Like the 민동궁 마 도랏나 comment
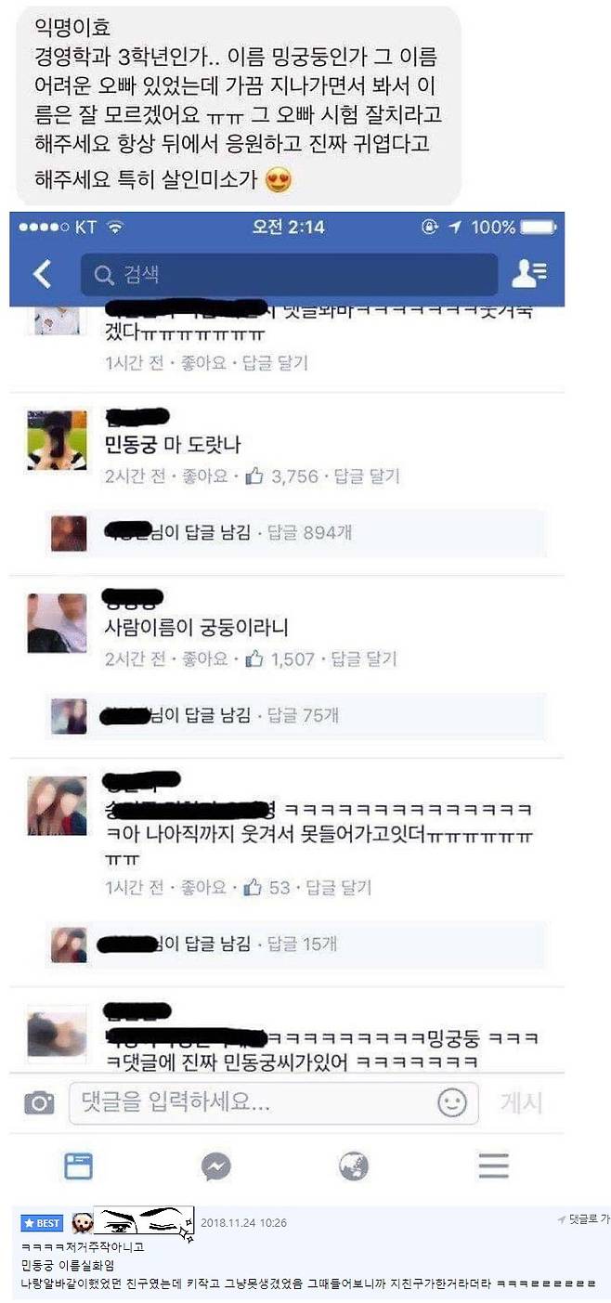 click(x=206, y=476)
